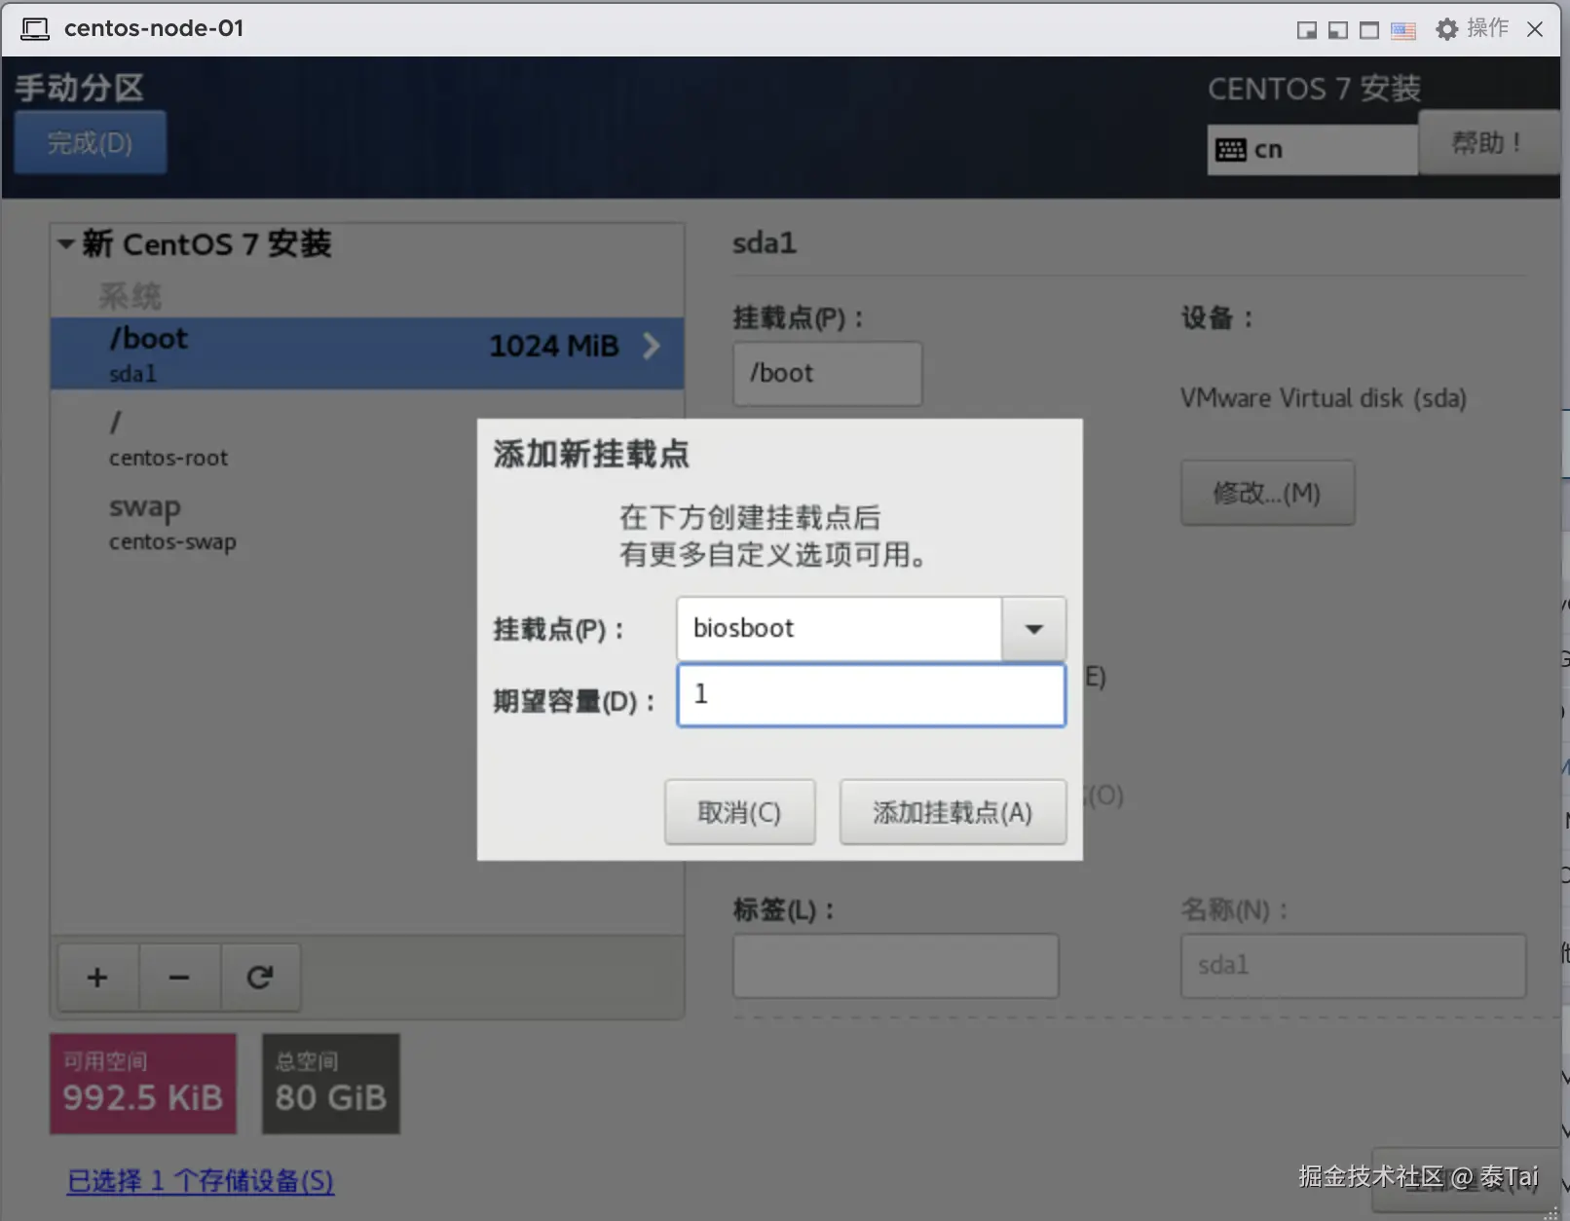Click the leftmost window layout icon in title bar
This screenshot has width=1570, height=1221.
[x=1305, y=29]
